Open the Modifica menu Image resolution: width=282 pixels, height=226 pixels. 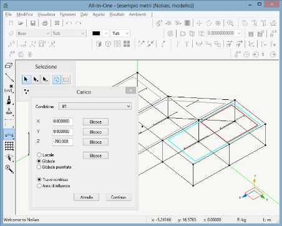pos(24,14)
